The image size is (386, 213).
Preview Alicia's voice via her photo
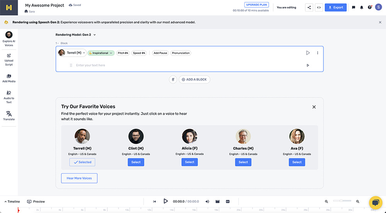190,136
